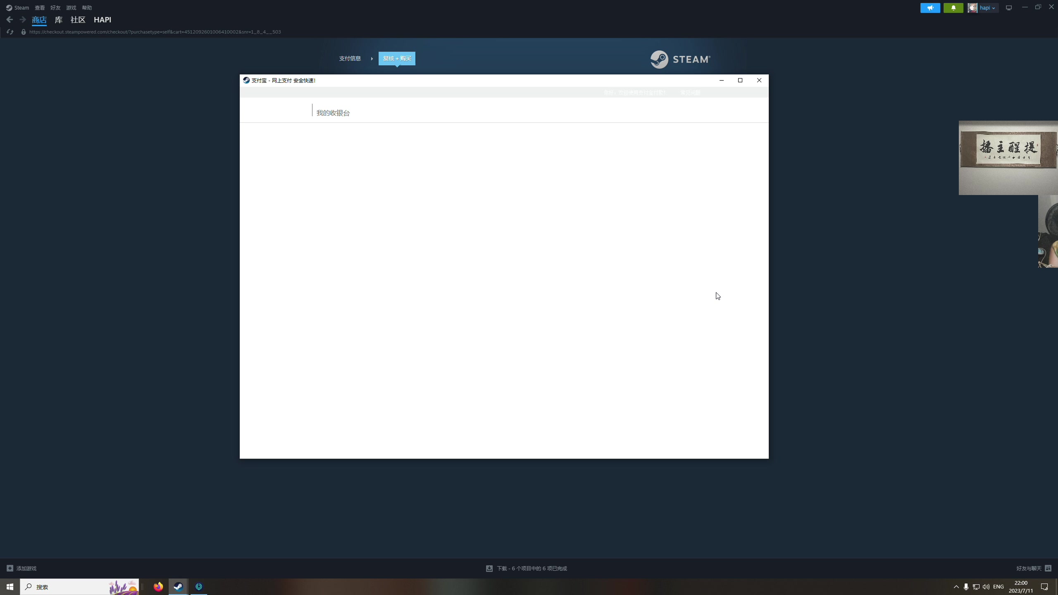This screenshot has height=595, width=1058.
Task: Go to the 支付信息 step
Action: (350, 58)
